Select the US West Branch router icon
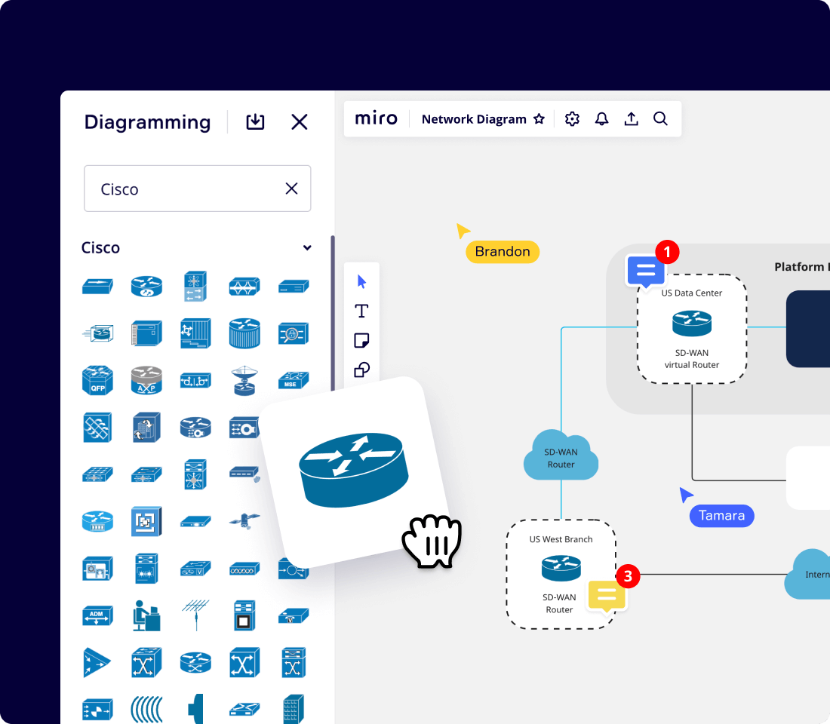The width and height of the screenshot is (830, 724). 561,568
